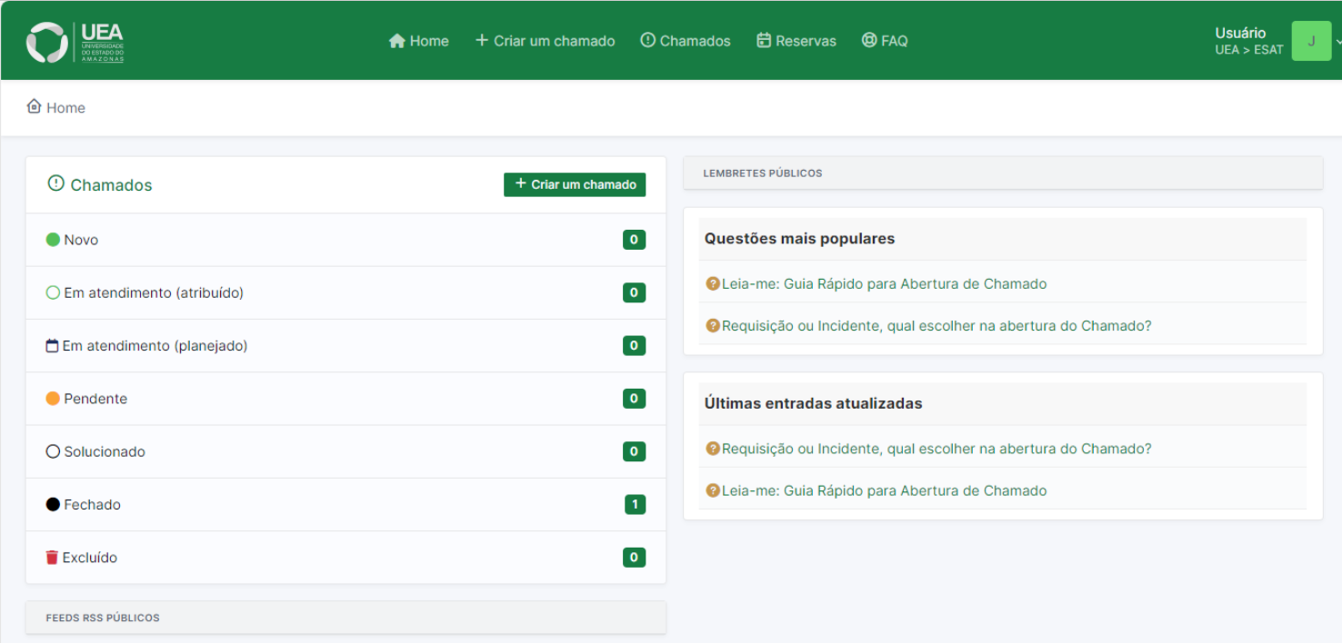The image size is (1342, 643).
Task: Click the Fechado count badge showing 1
Action: pos(635,505)
